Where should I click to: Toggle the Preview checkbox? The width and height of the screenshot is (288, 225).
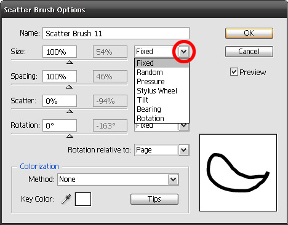pos(234,72)
